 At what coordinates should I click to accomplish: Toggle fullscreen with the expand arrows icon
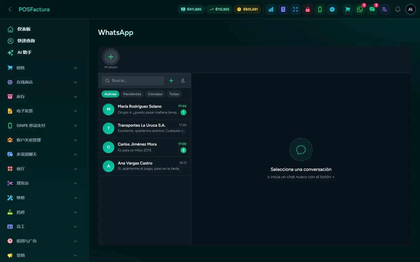[x=295, y=9]
